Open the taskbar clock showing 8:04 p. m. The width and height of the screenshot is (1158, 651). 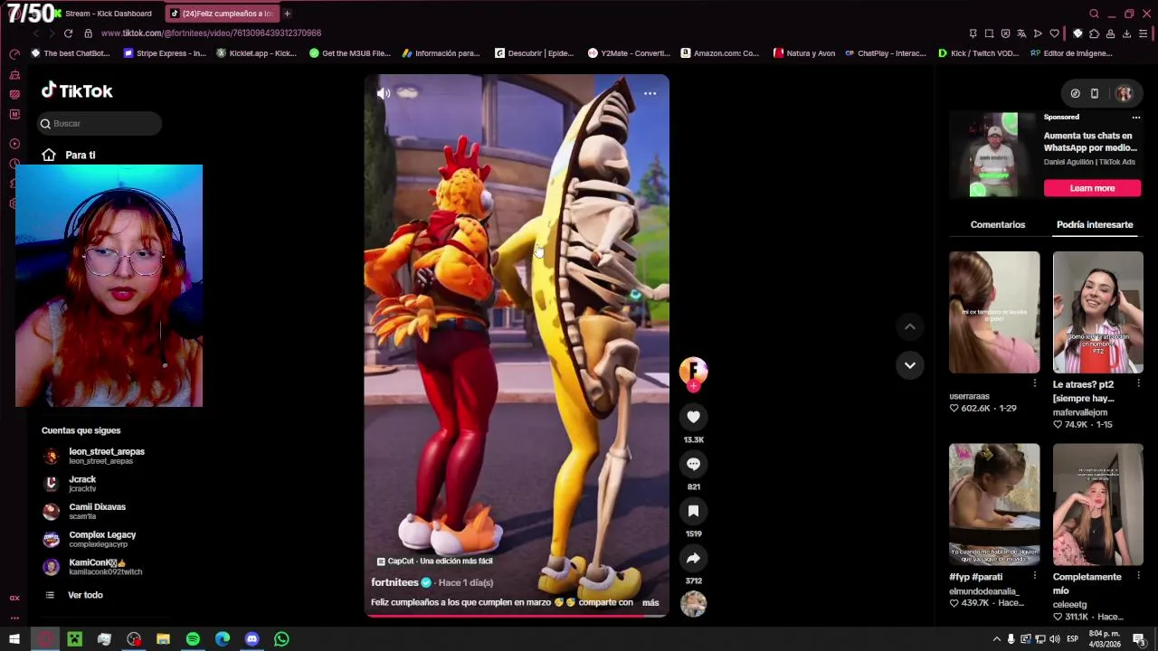(1105, 639)
